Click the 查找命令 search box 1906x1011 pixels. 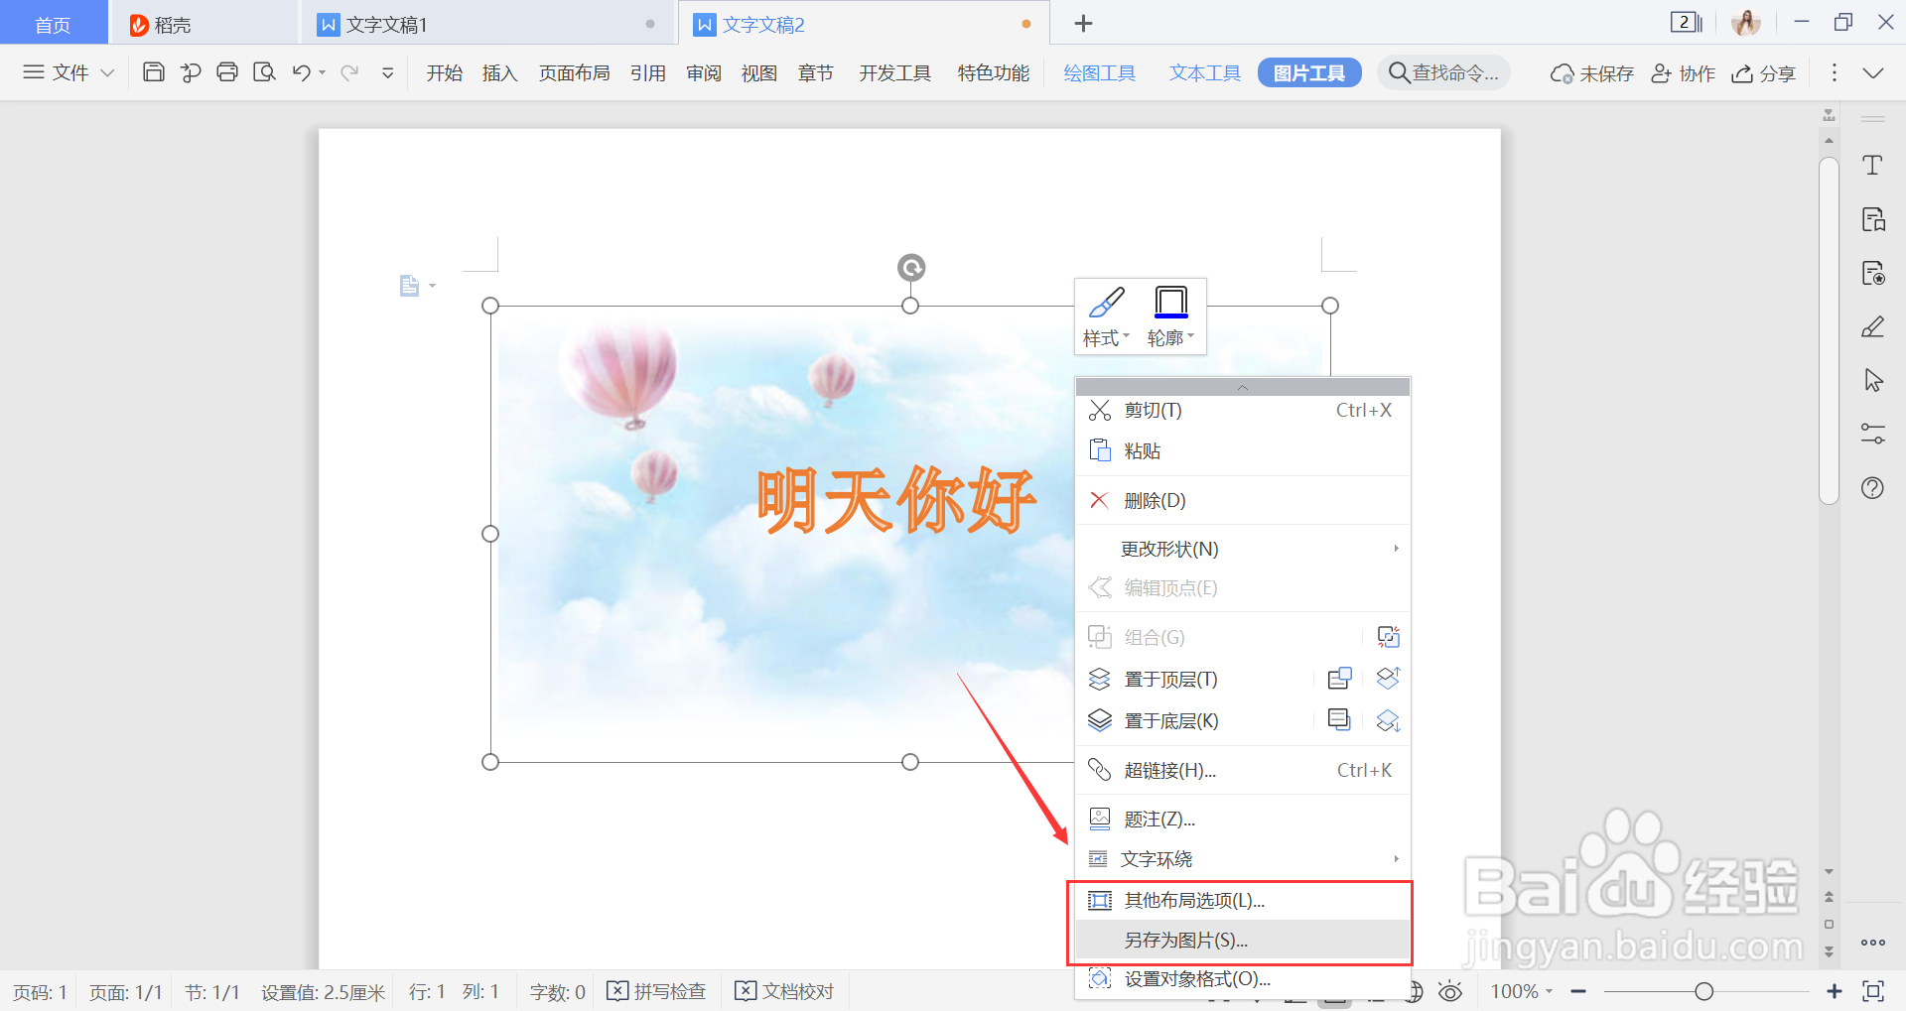[x=1443, y=71]
